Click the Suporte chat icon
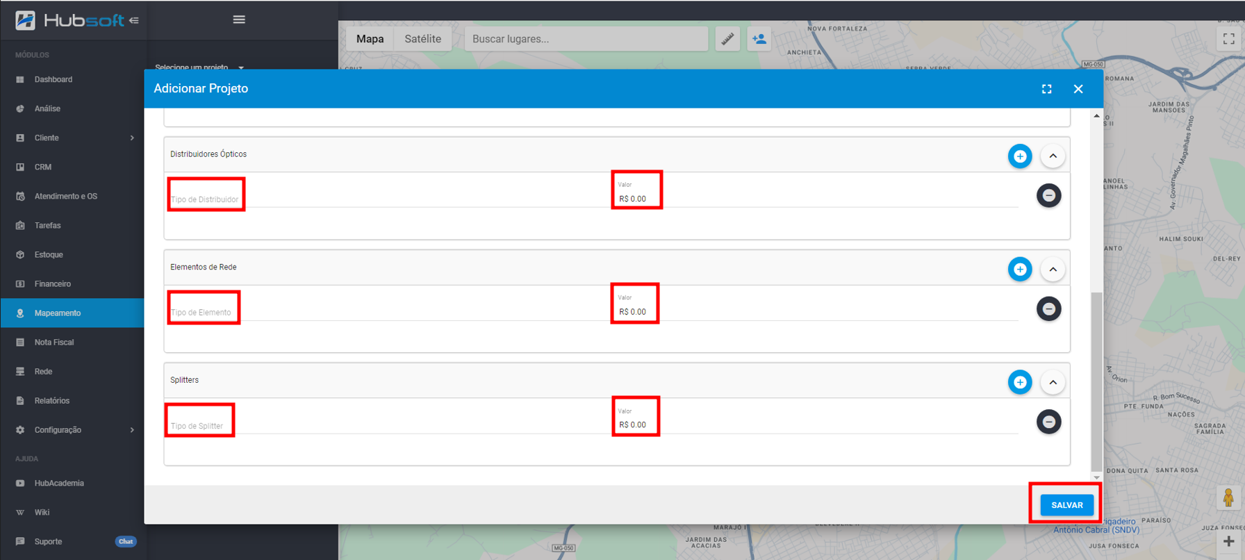Screen dimensions: 1245x560 tap(20, 541)
